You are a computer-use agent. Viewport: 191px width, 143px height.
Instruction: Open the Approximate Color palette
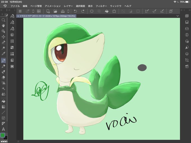tap(12, 60)
